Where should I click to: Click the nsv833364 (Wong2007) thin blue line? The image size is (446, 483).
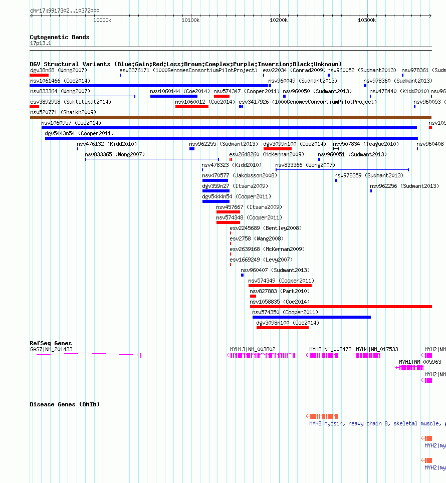tap(83, 96)
